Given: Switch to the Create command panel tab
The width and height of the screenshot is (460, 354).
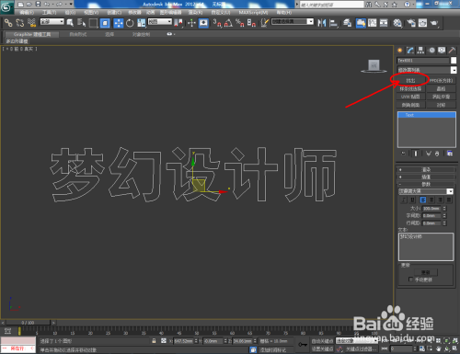Looking at the screenshot, I should 400,51.
